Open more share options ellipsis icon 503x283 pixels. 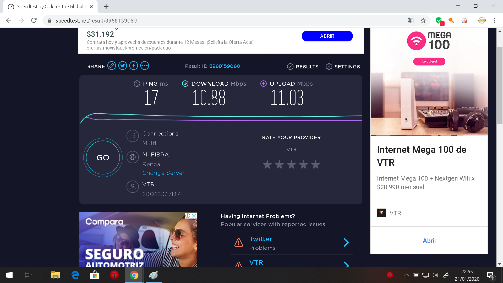(145, 66)
